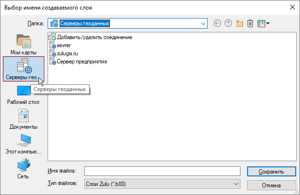
Task: Open the view mode menu dropdown
Action: (x=263, y=23)
